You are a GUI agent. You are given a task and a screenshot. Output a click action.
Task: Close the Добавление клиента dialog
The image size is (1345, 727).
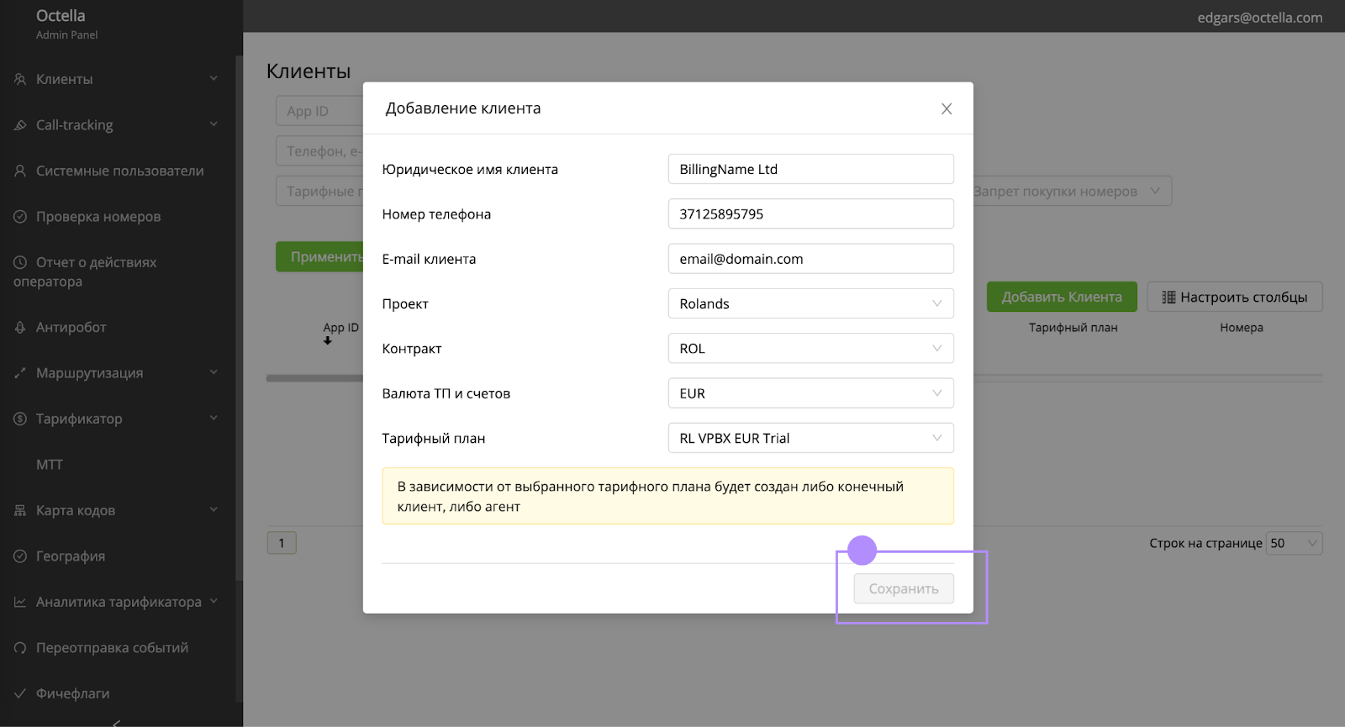coord(947,109)
